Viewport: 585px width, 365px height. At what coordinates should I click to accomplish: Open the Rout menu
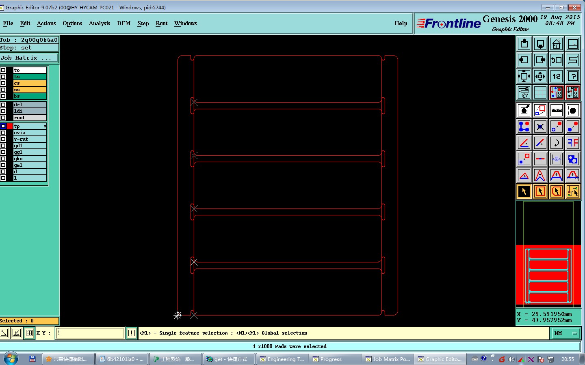[162, 24]
